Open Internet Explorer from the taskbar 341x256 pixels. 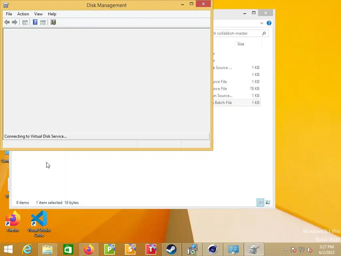(x=27, y=249)
